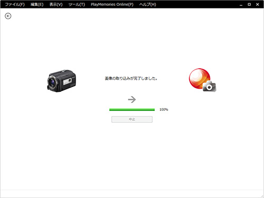
Task: Click the gray transfer arrow icon
Action: coord(132,99)
